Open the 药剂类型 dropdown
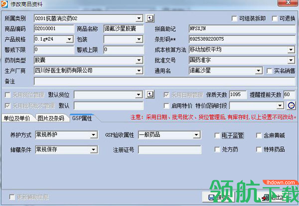 pos(139,61)
